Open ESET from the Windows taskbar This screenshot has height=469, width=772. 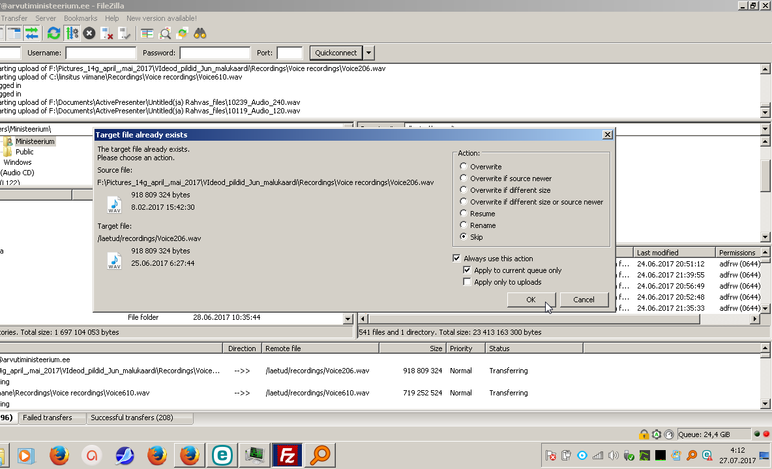(220, 455)
